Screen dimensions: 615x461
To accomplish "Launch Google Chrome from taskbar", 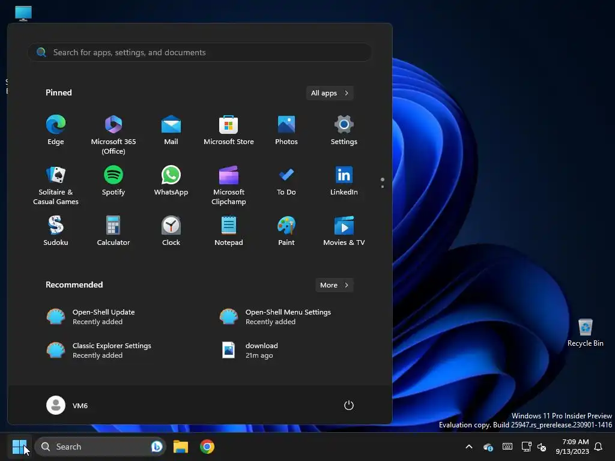I will (x=207, y=447).
